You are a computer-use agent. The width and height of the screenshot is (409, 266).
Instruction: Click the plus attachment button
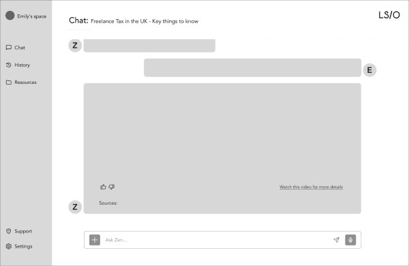95,240
